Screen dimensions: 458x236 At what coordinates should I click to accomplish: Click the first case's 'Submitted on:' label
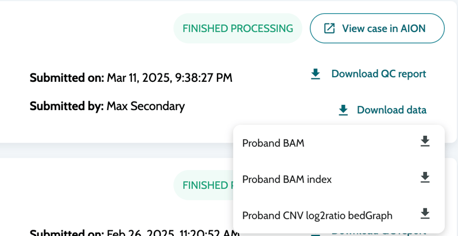coord(67,78)
